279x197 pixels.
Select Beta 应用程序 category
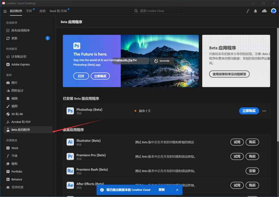(x=28, y=130)
